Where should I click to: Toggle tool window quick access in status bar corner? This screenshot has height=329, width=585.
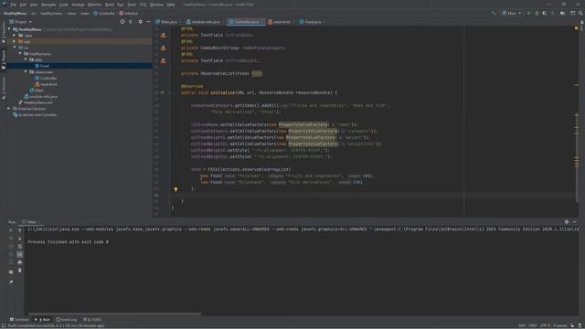pyautogui.click(x=4, y=325)
